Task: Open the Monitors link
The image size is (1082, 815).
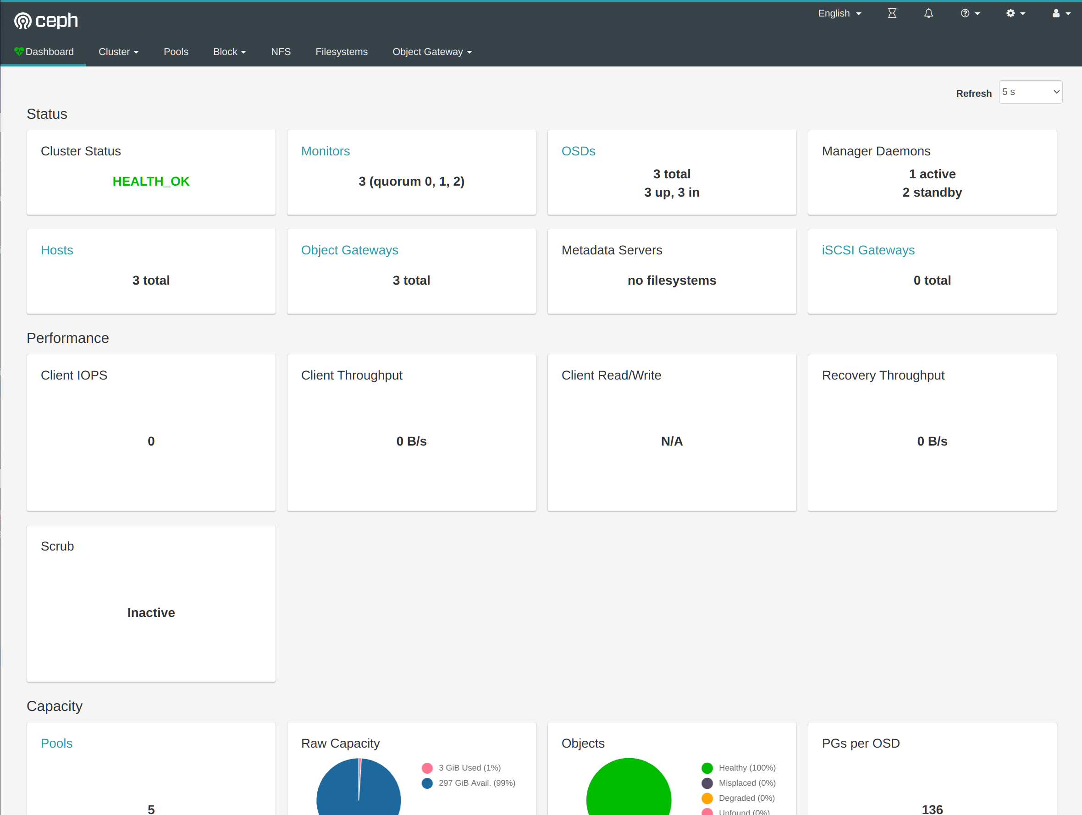Action: coord(325,151)
